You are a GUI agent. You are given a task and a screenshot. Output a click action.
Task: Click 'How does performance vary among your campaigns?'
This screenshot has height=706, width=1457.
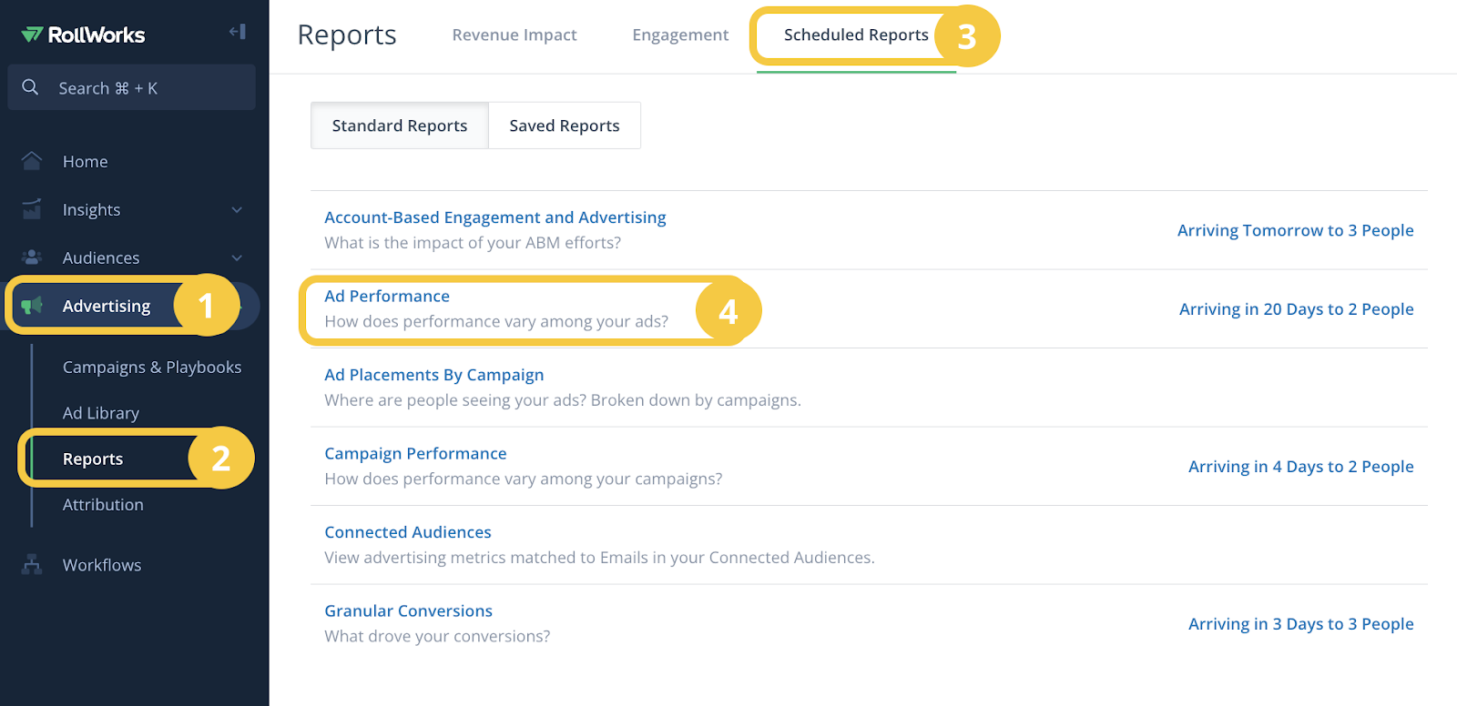(x=524, y=479)
